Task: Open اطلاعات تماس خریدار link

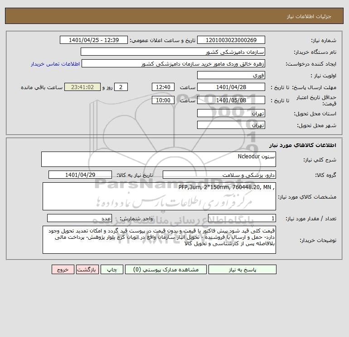Action: click(x=55, y=64)
